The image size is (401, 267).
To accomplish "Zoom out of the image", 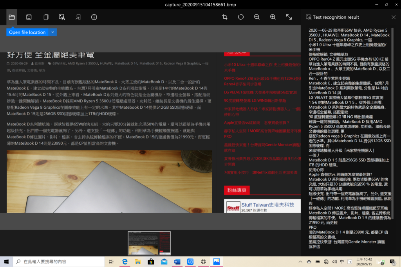I will [x=257, y=17].
